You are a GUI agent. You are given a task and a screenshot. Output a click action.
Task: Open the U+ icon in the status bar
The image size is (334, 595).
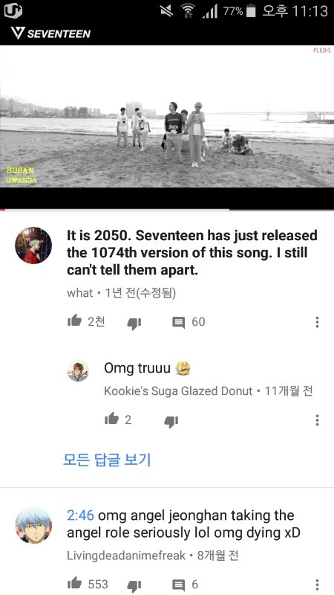13,11
